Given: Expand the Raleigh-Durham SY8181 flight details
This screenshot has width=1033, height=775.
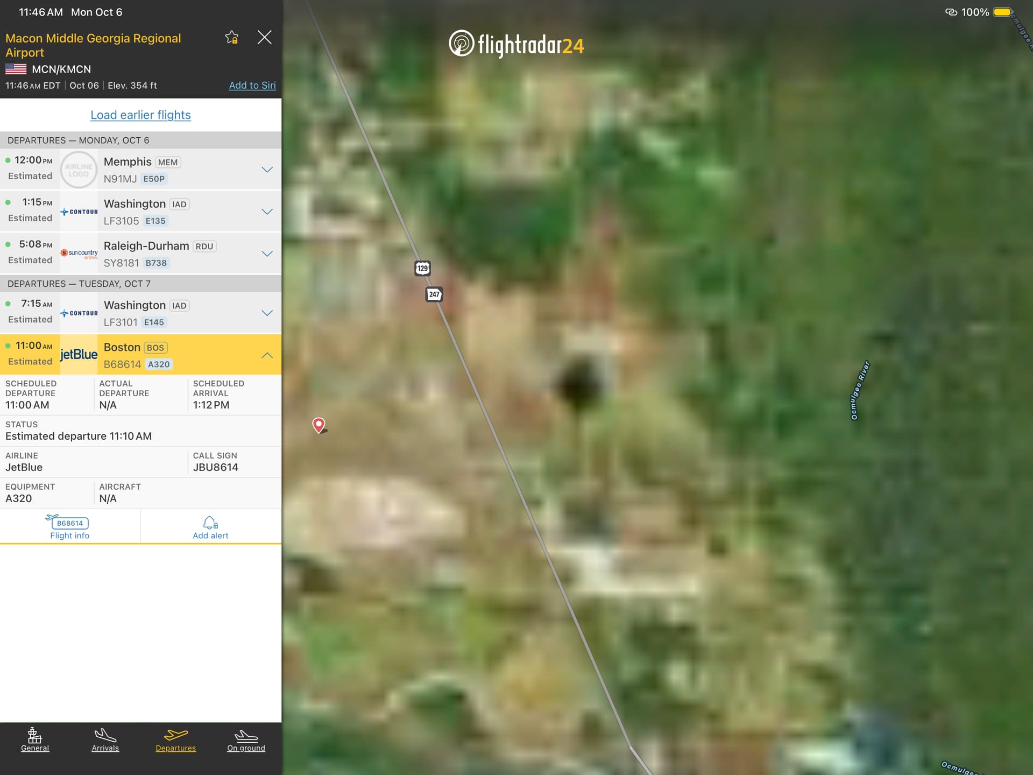Looking at the screenshot, I should pos(267,253).
